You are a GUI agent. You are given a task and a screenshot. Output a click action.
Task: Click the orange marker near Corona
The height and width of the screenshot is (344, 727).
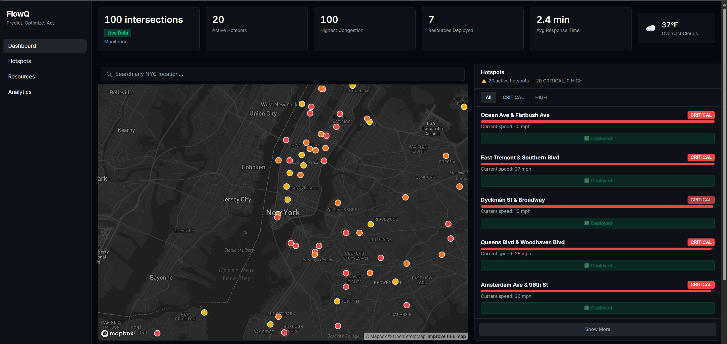click(446, 156)
